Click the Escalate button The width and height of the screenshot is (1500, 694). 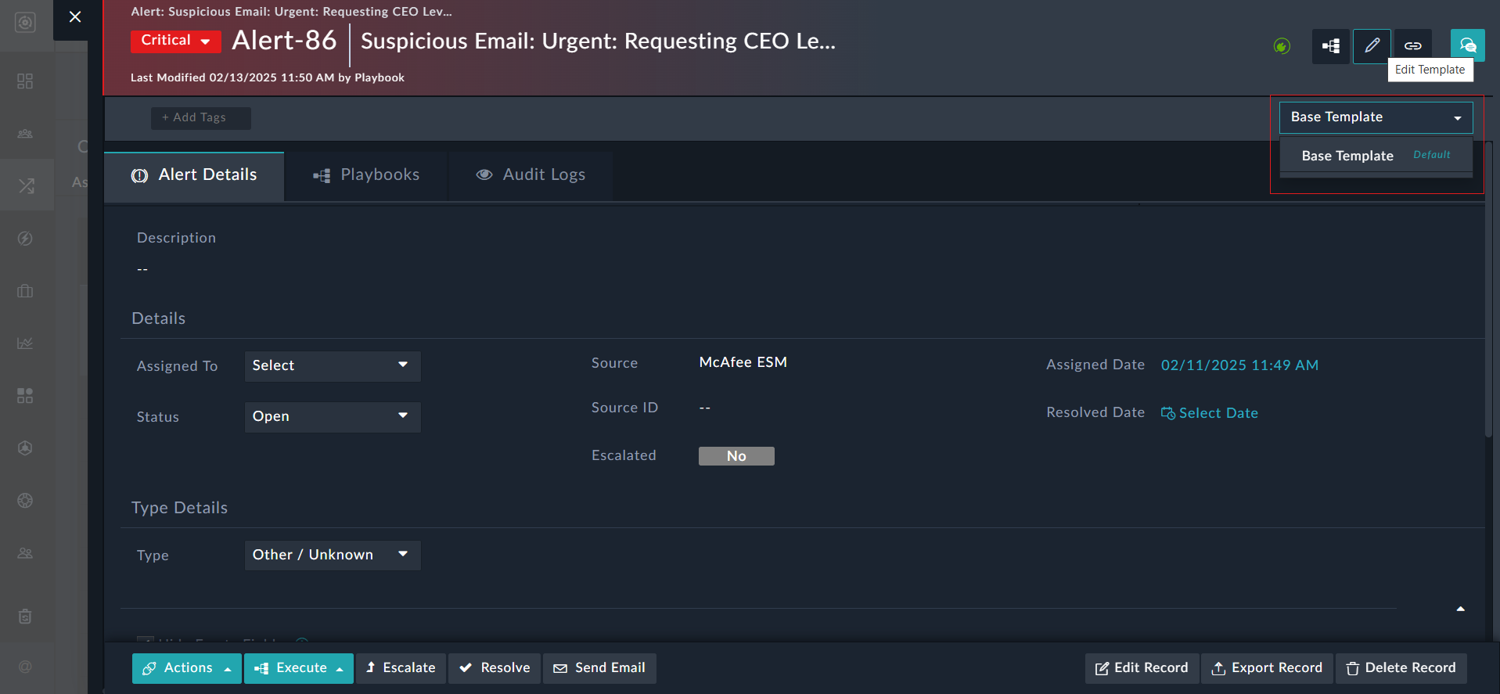tap(401, 668)
